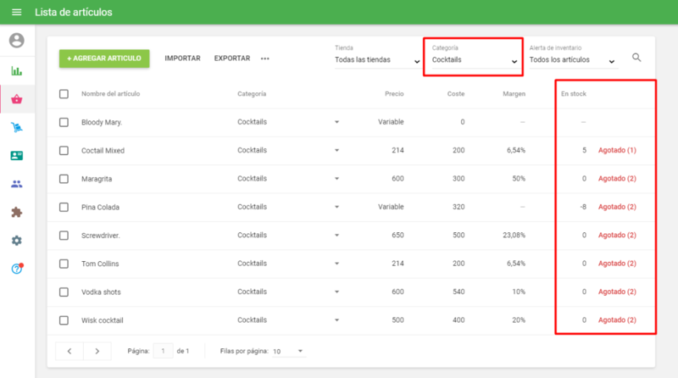This screenshot has height=378, width=678.
Task: Expand the Tienda store filter dropdown
Action: [377, 61]
